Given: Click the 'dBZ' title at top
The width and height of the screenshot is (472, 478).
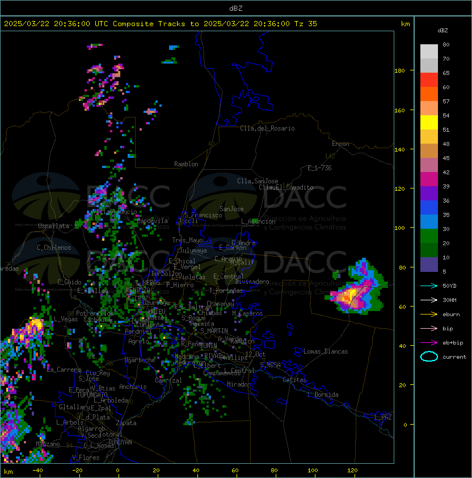Looking at the screenshot, I should (x=236, y=8).
